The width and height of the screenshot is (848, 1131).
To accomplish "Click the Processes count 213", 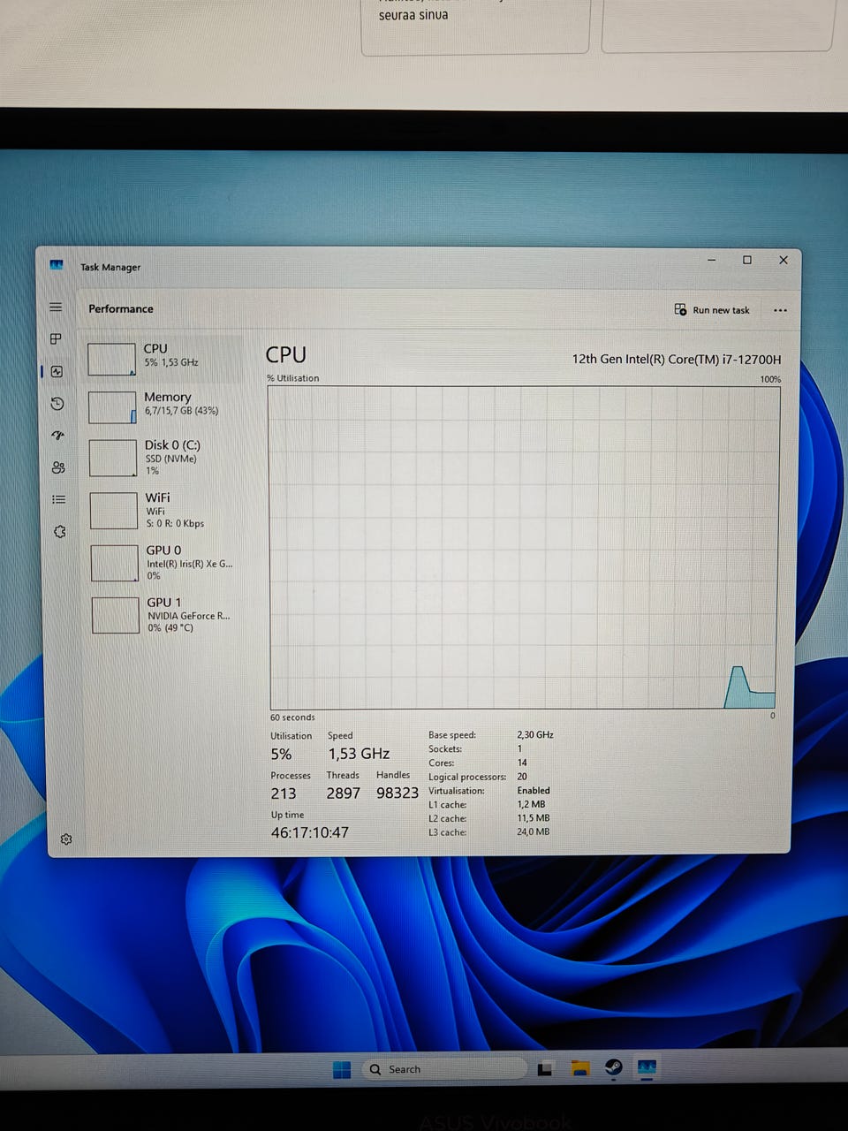I will tap(284, 793).
